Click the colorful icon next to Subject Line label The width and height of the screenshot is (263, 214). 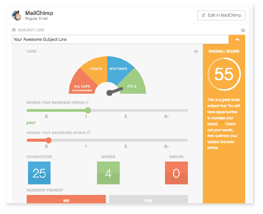coord(14,30)
